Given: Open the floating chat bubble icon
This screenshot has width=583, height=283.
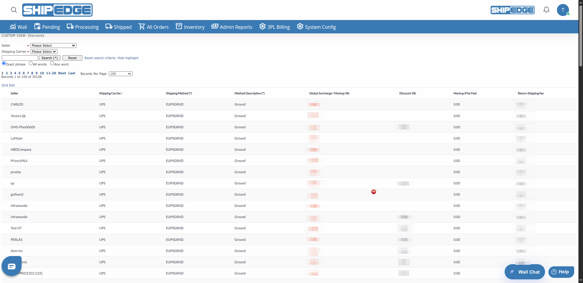Looking at the screenshot, I should [x=12, y=266].
